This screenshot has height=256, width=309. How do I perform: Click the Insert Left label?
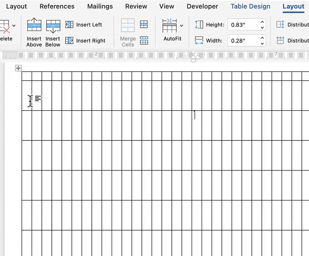(x=89, y=25)
